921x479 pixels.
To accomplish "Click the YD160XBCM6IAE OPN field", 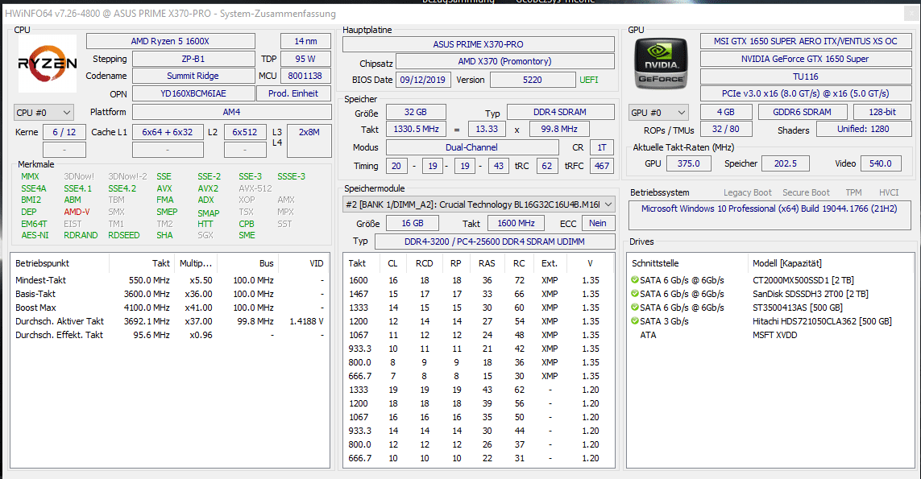I will click(x=193, y=93).
